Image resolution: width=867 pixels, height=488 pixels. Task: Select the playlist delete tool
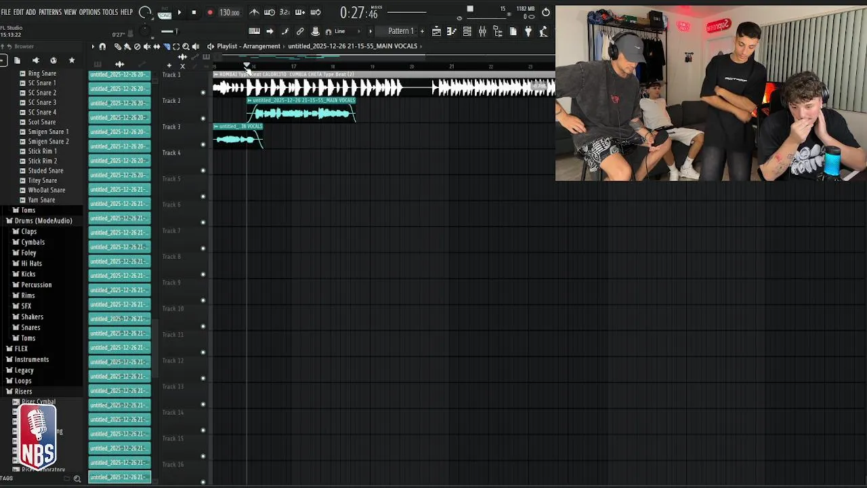coord(137,46)
